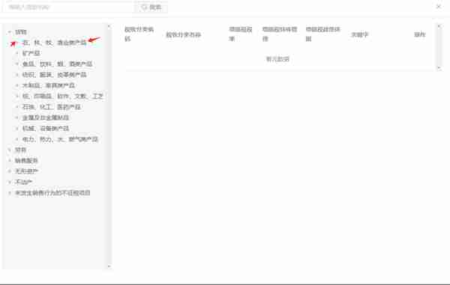
Task: Select 纺织、服装、皮革类产品 category
Action: [x=54, y=75]
